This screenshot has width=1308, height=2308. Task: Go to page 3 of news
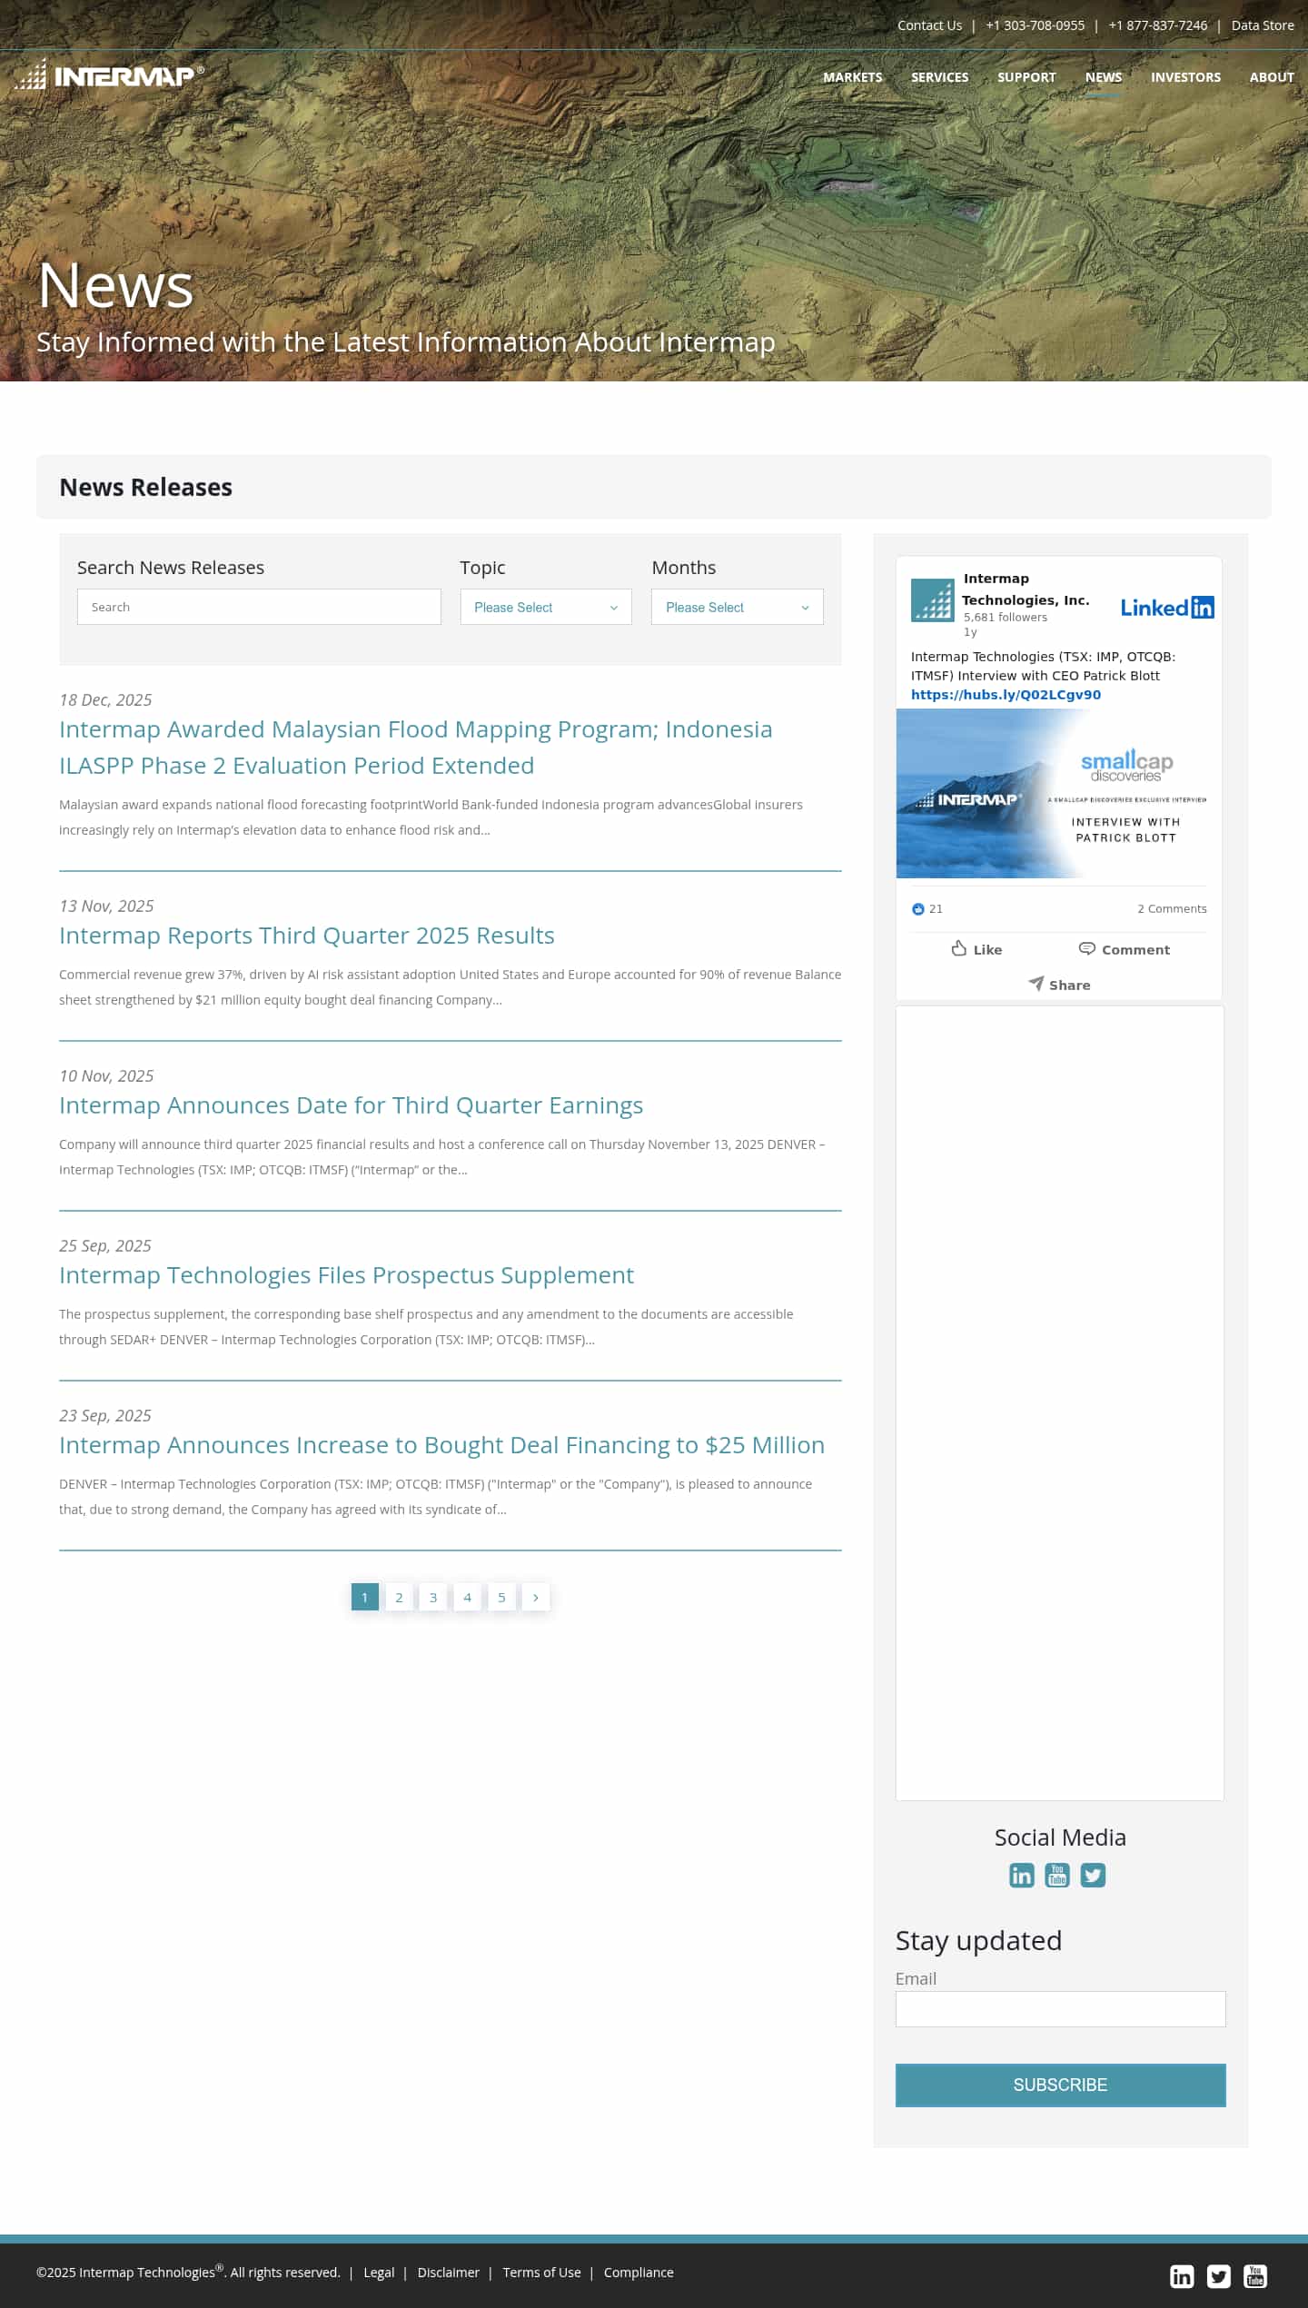click(x=433, y=1597)
